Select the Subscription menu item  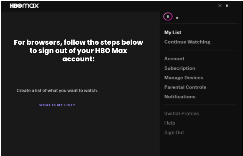click(179, 68)
